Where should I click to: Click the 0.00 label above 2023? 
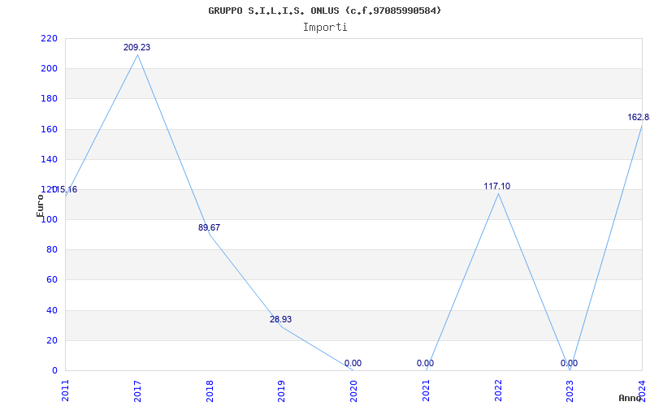570,363
